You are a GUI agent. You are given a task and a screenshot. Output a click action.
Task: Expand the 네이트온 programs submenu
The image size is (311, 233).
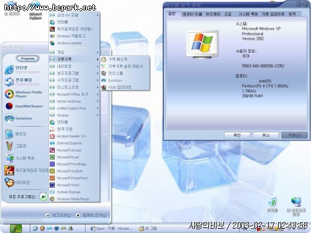click(74, 66)
